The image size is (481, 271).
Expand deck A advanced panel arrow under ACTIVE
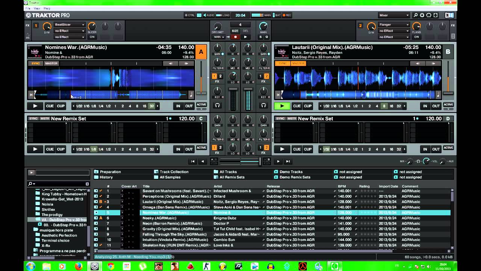click(201, 109)
